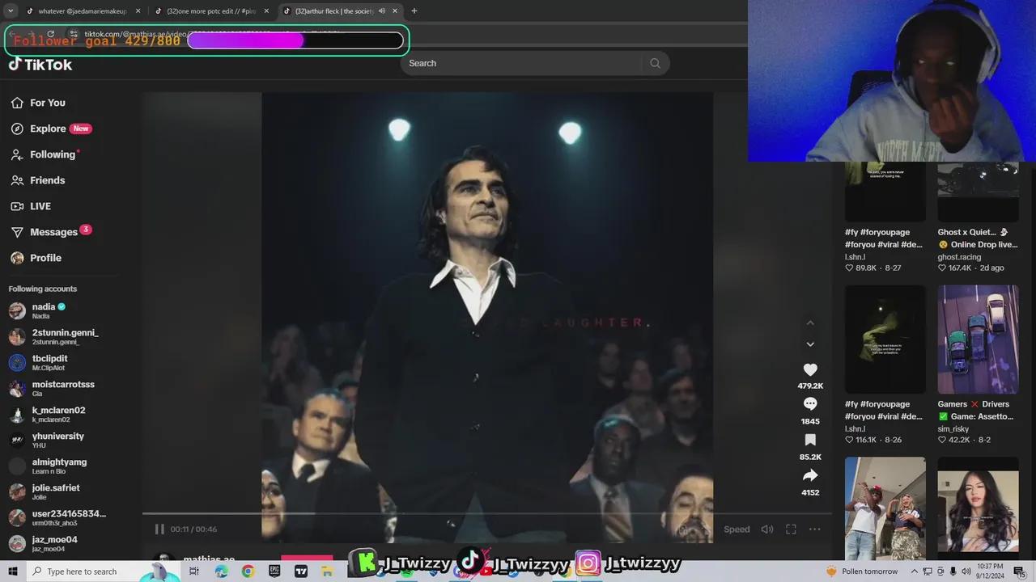Pause the playing video

(x=159, y=529)
